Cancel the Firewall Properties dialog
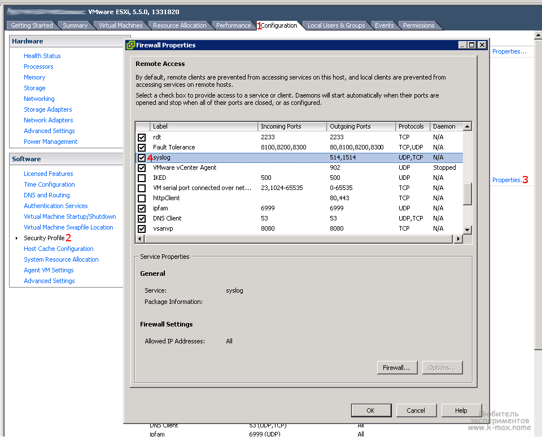The width and height of the screenshot is (542, 437). tap(416, 410)
